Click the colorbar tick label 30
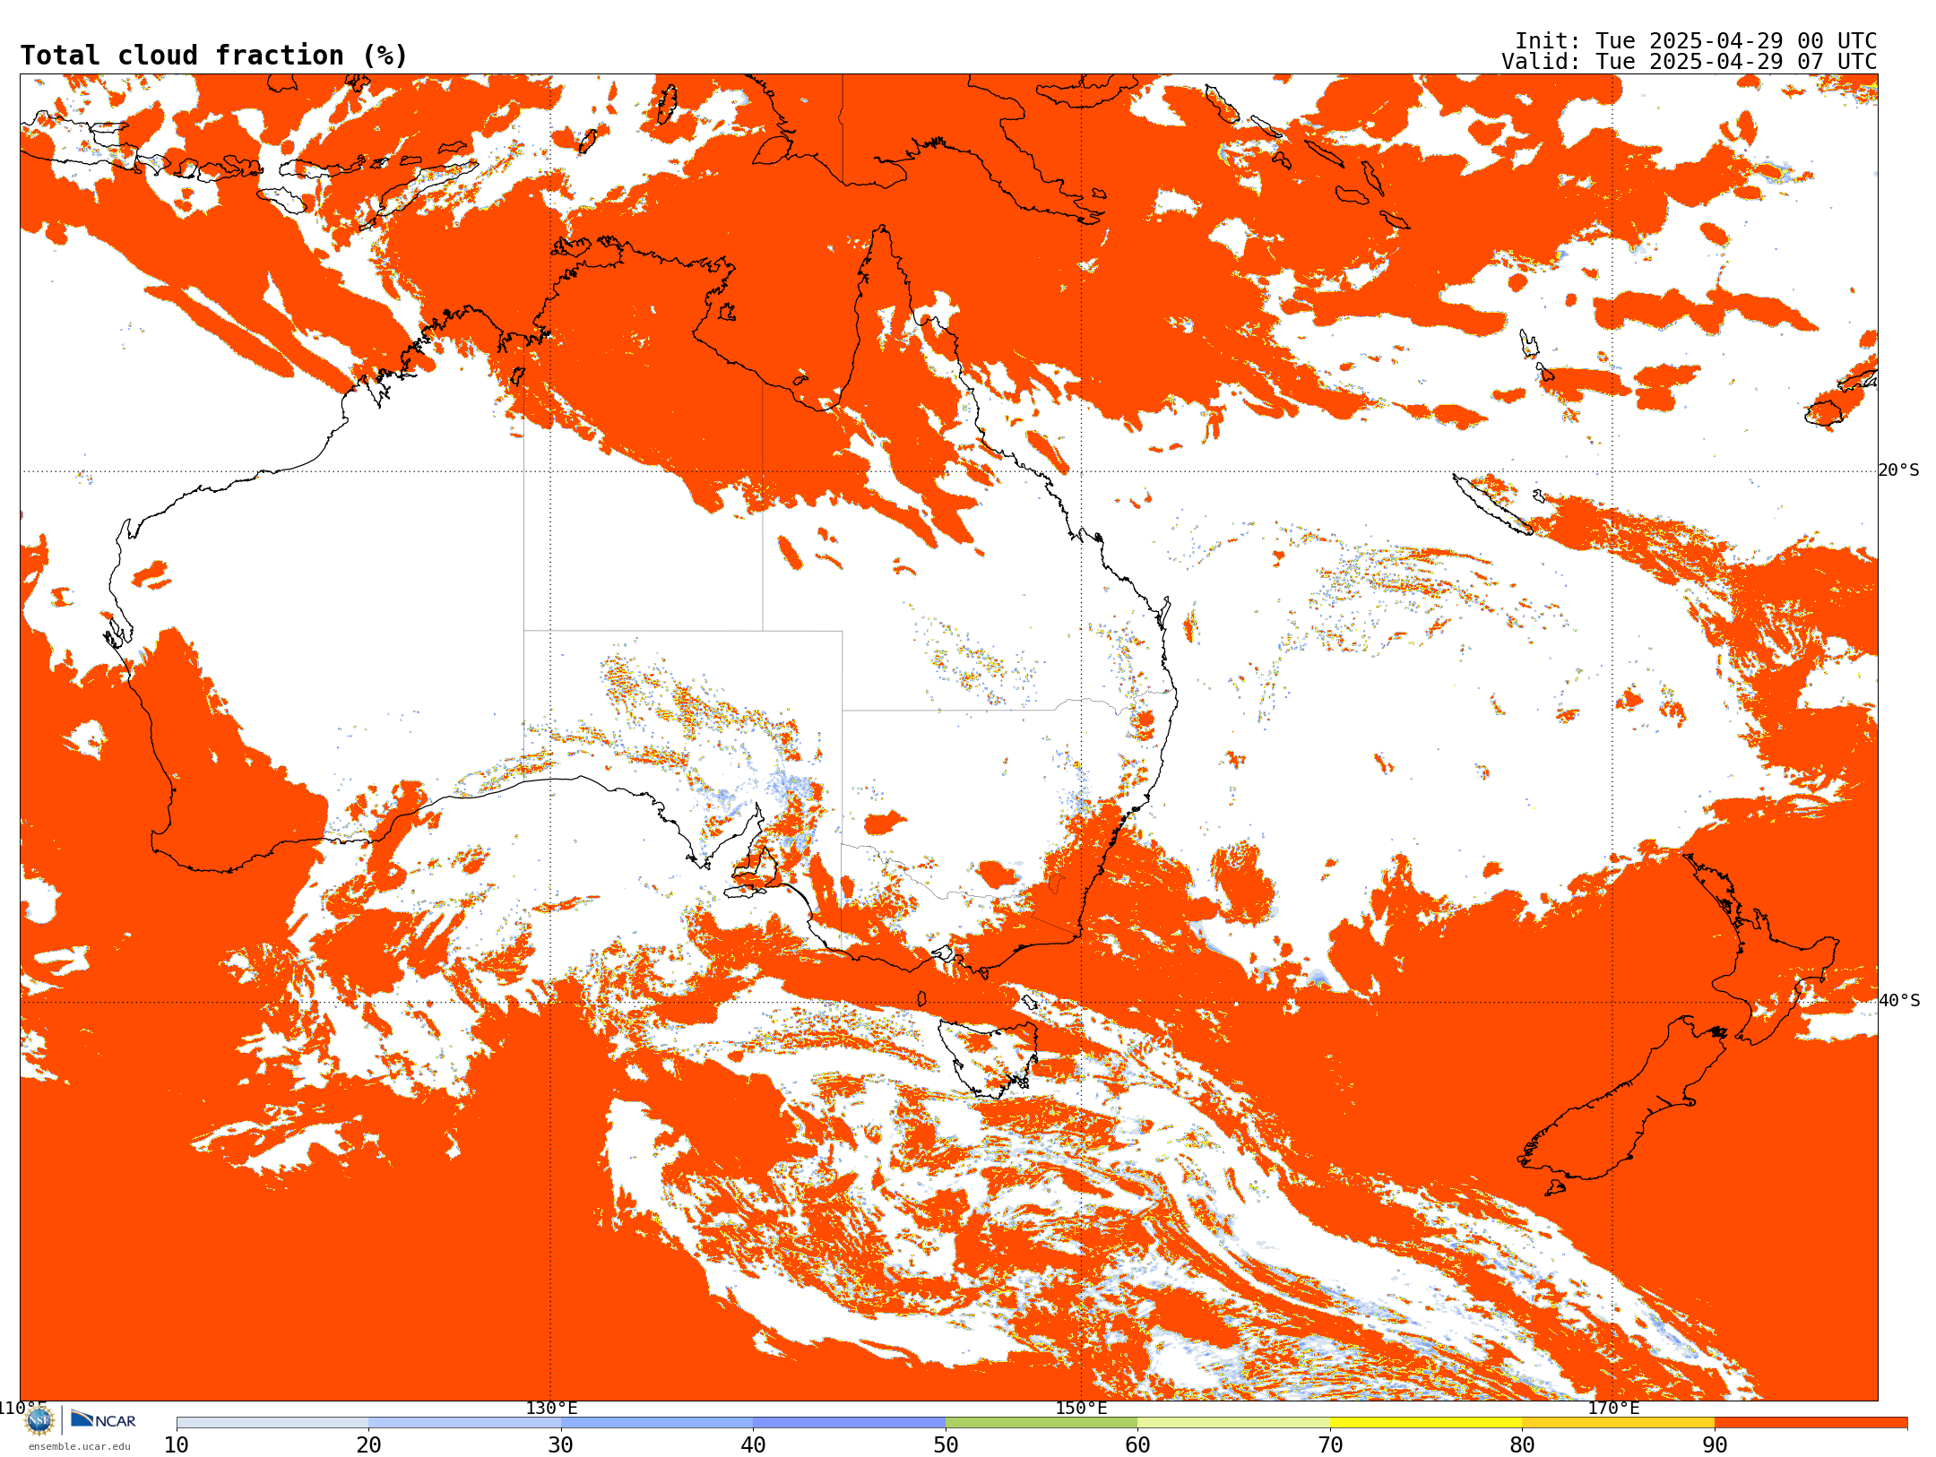The width and height of the screenshot is (1936, 1457). (x=561, y=1445)
